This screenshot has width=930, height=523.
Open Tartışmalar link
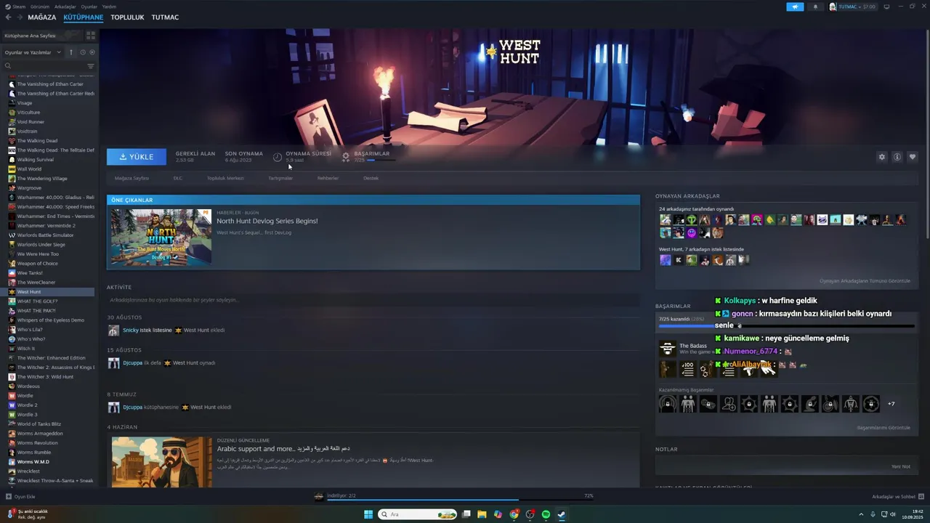(280, 178)
